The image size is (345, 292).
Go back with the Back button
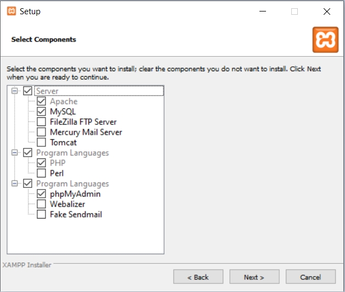tap(198, 277)
